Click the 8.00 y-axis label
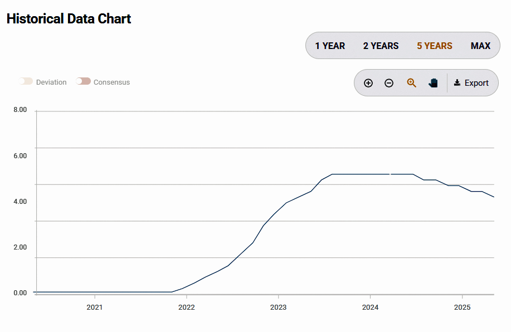 pyautogui.click(x=20, y=110)
